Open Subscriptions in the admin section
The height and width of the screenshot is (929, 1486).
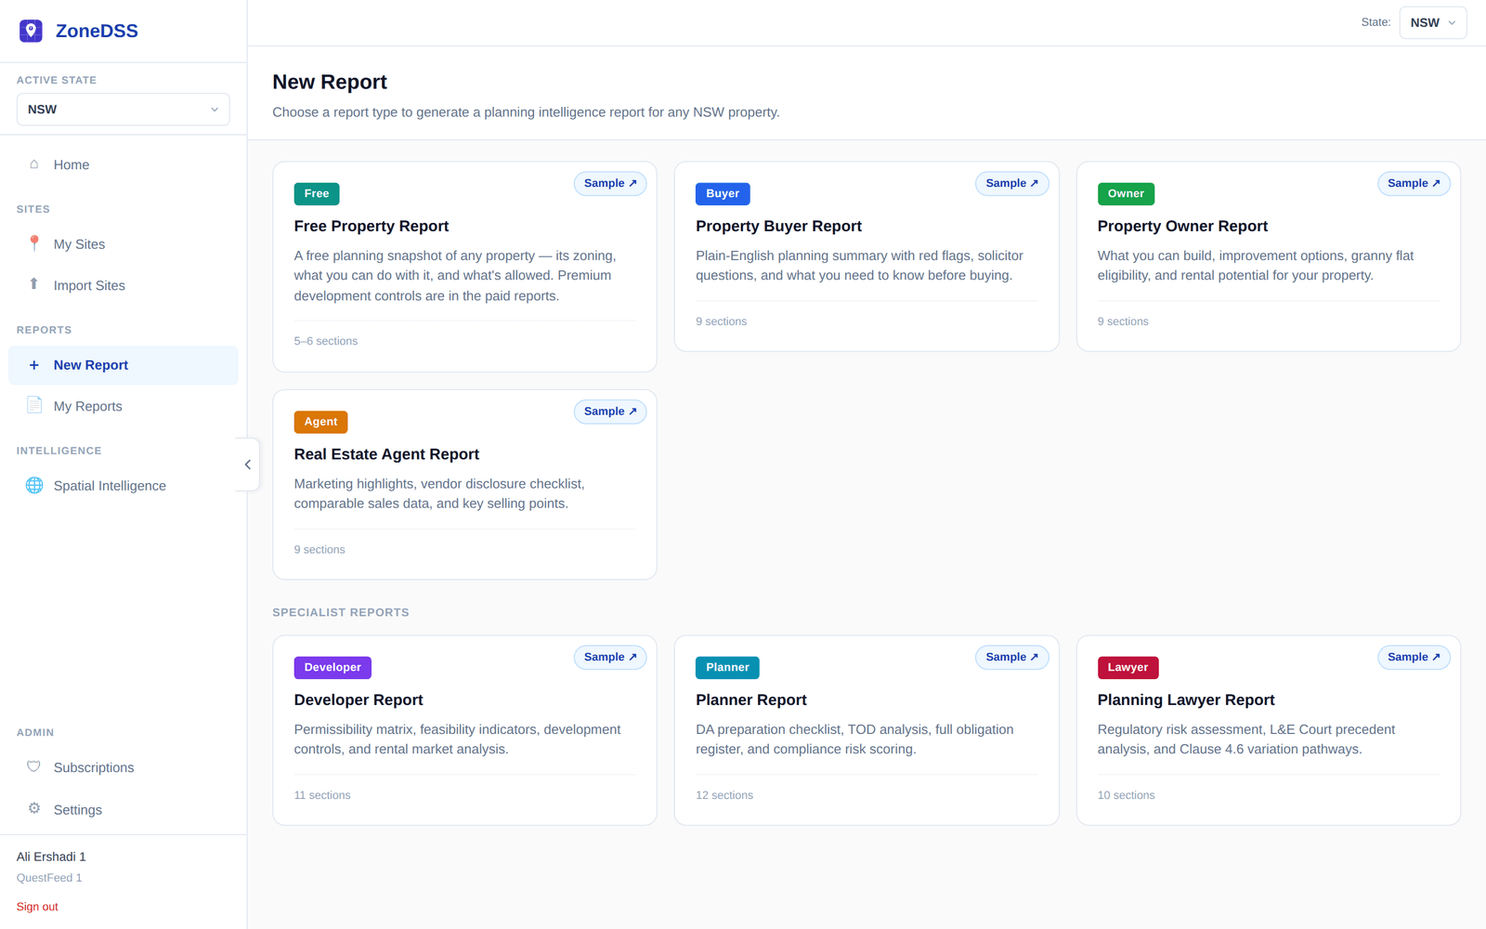[123, 767]
